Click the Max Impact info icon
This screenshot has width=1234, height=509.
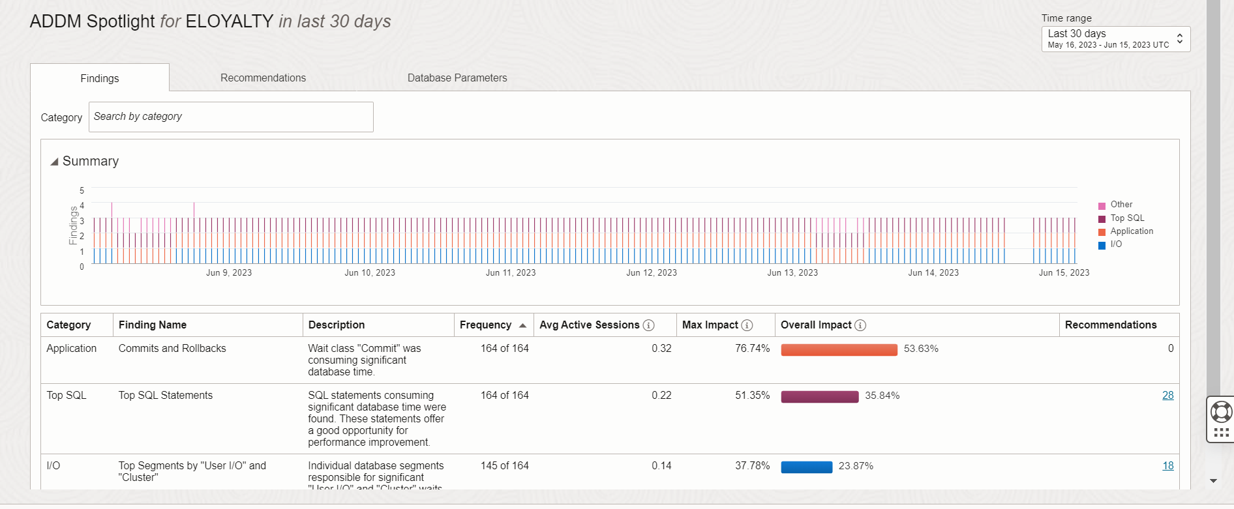pos(747,325)
